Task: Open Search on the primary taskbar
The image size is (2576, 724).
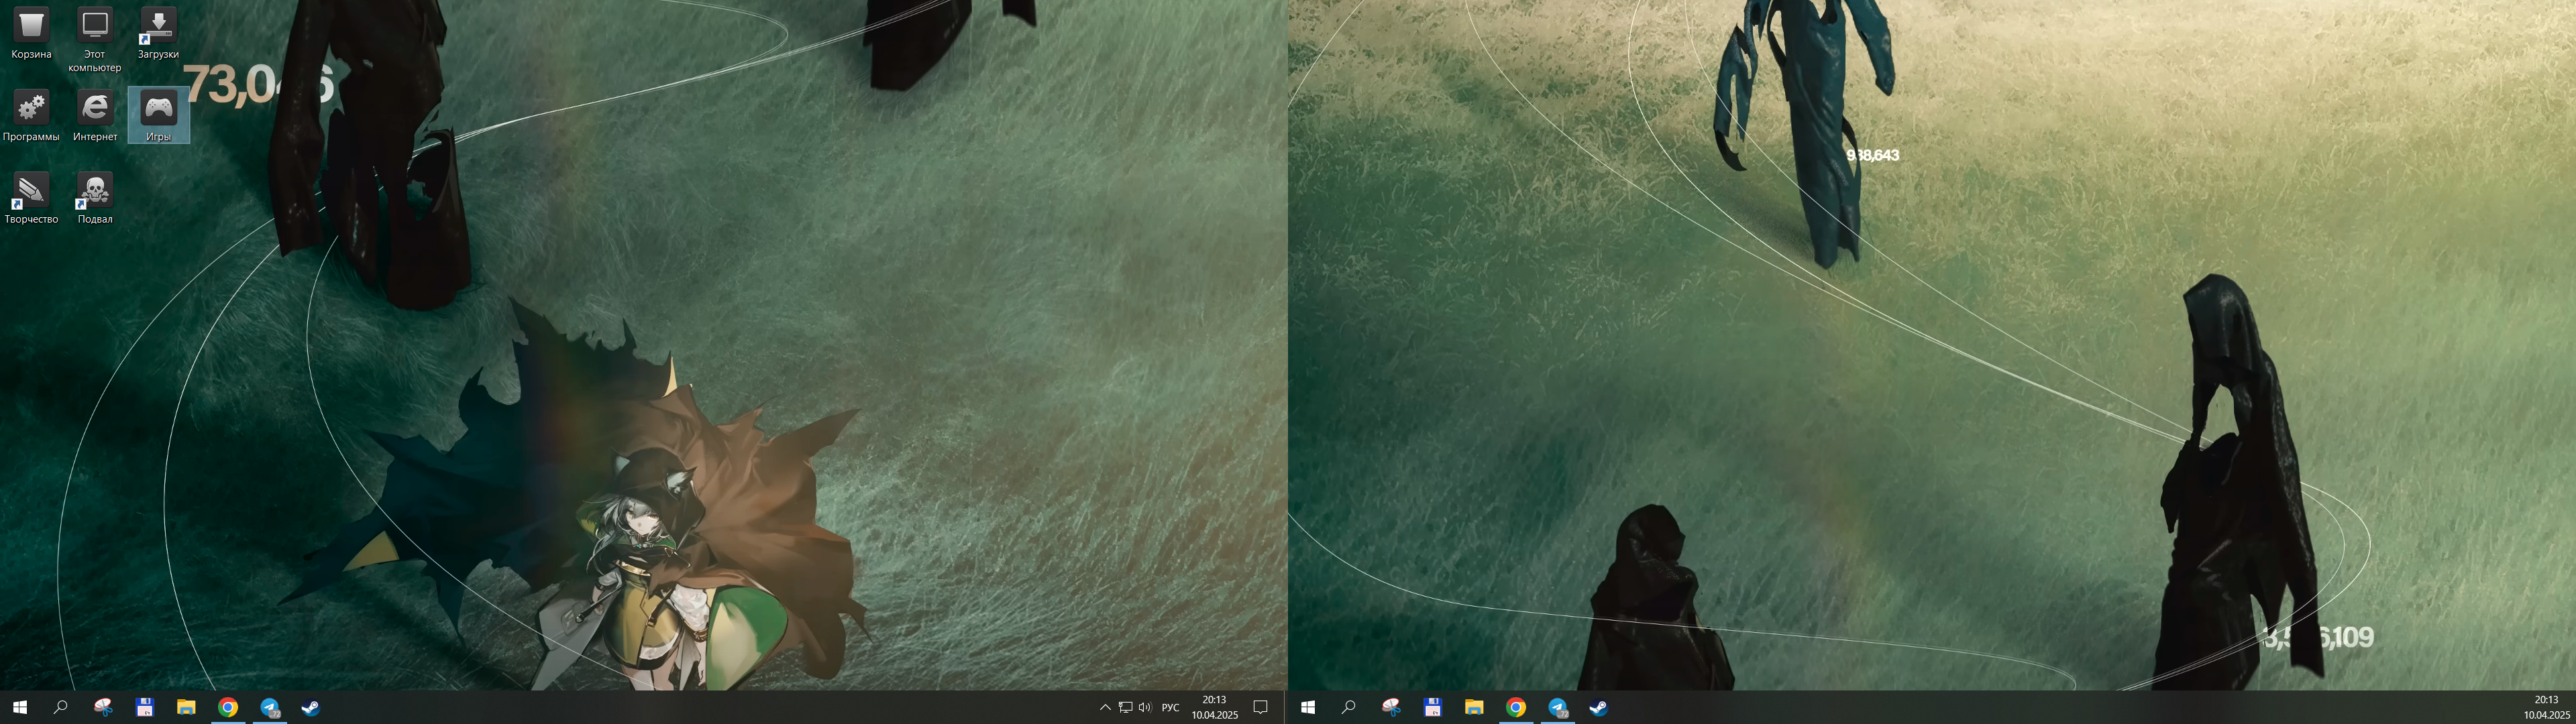Action: 60,707
